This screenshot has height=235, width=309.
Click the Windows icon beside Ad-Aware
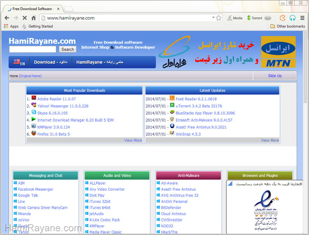(x=158, y=183)
